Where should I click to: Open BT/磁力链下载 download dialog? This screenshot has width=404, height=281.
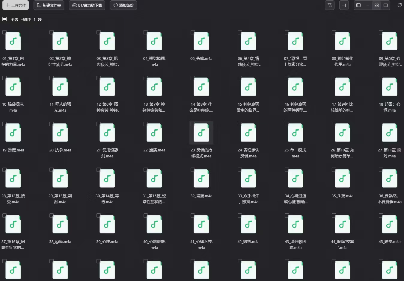point(87,5)
